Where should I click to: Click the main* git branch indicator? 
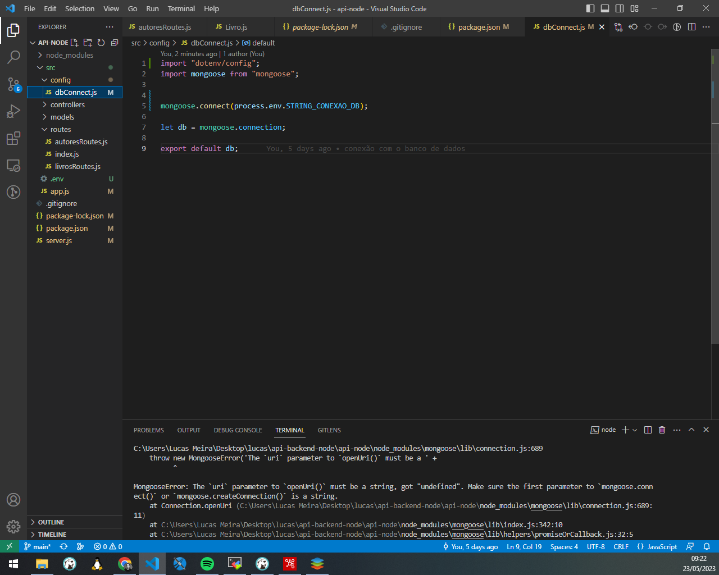[37, 546]
